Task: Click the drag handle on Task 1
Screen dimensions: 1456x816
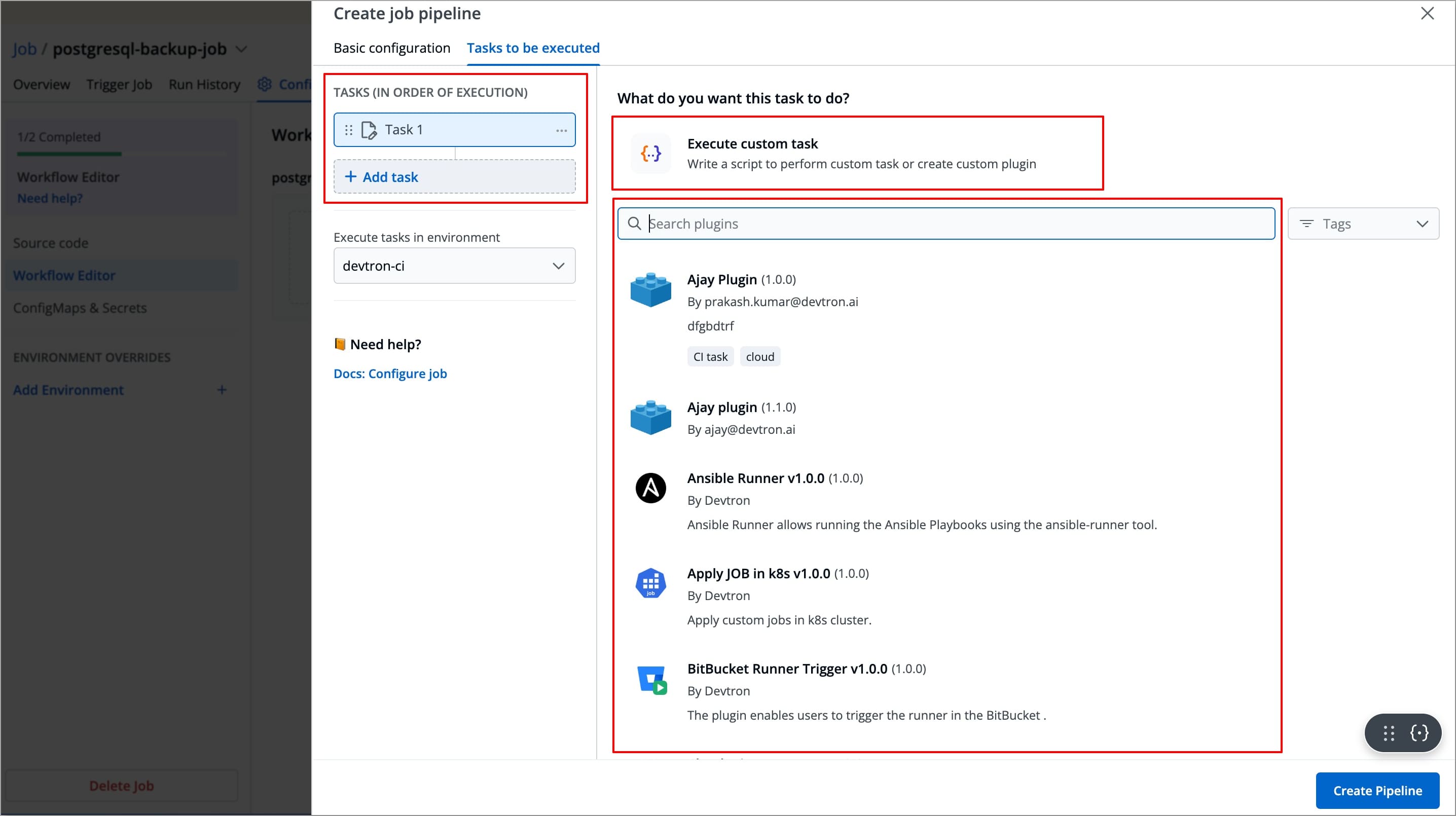Action: [x=349, y=130]
